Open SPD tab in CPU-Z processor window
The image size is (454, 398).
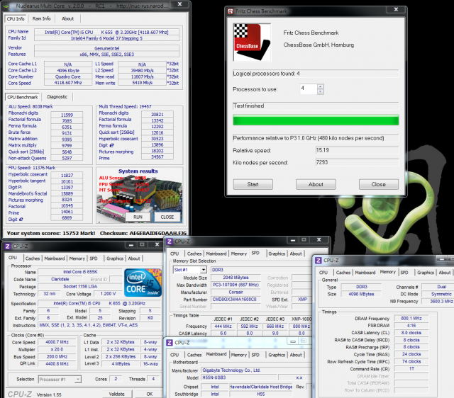(x=94, y=258)
